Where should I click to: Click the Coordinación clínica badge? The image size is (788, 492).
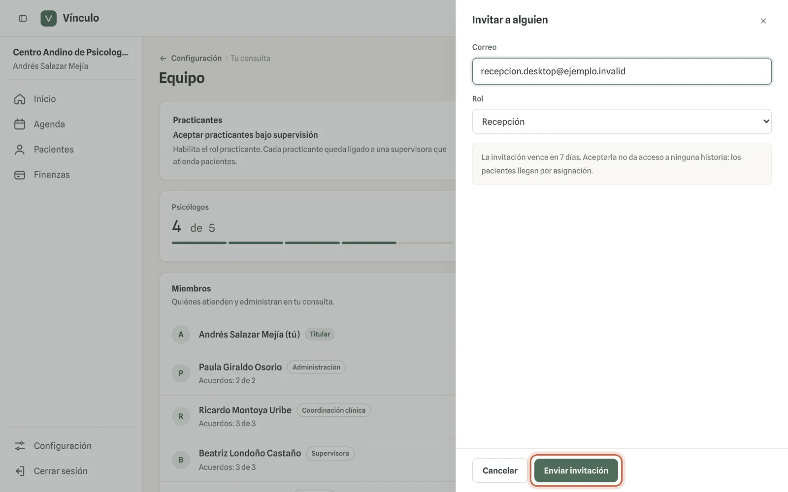coord(333,410)
